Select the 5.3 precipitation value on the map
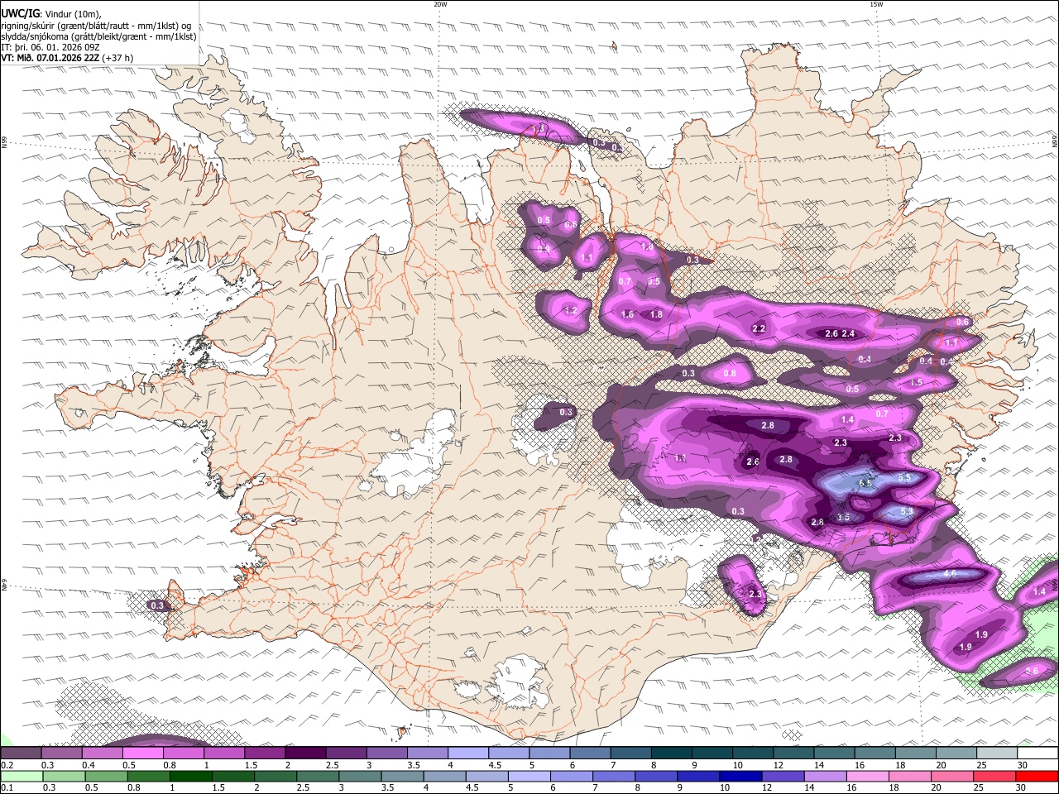The image size is (1059, 794). (x=906, y=511)
